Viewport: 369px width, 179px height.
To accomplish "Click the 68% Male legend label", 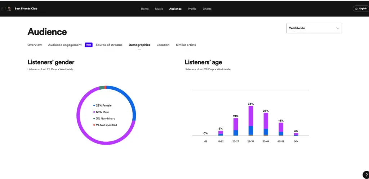I will (x=102, y=112).
